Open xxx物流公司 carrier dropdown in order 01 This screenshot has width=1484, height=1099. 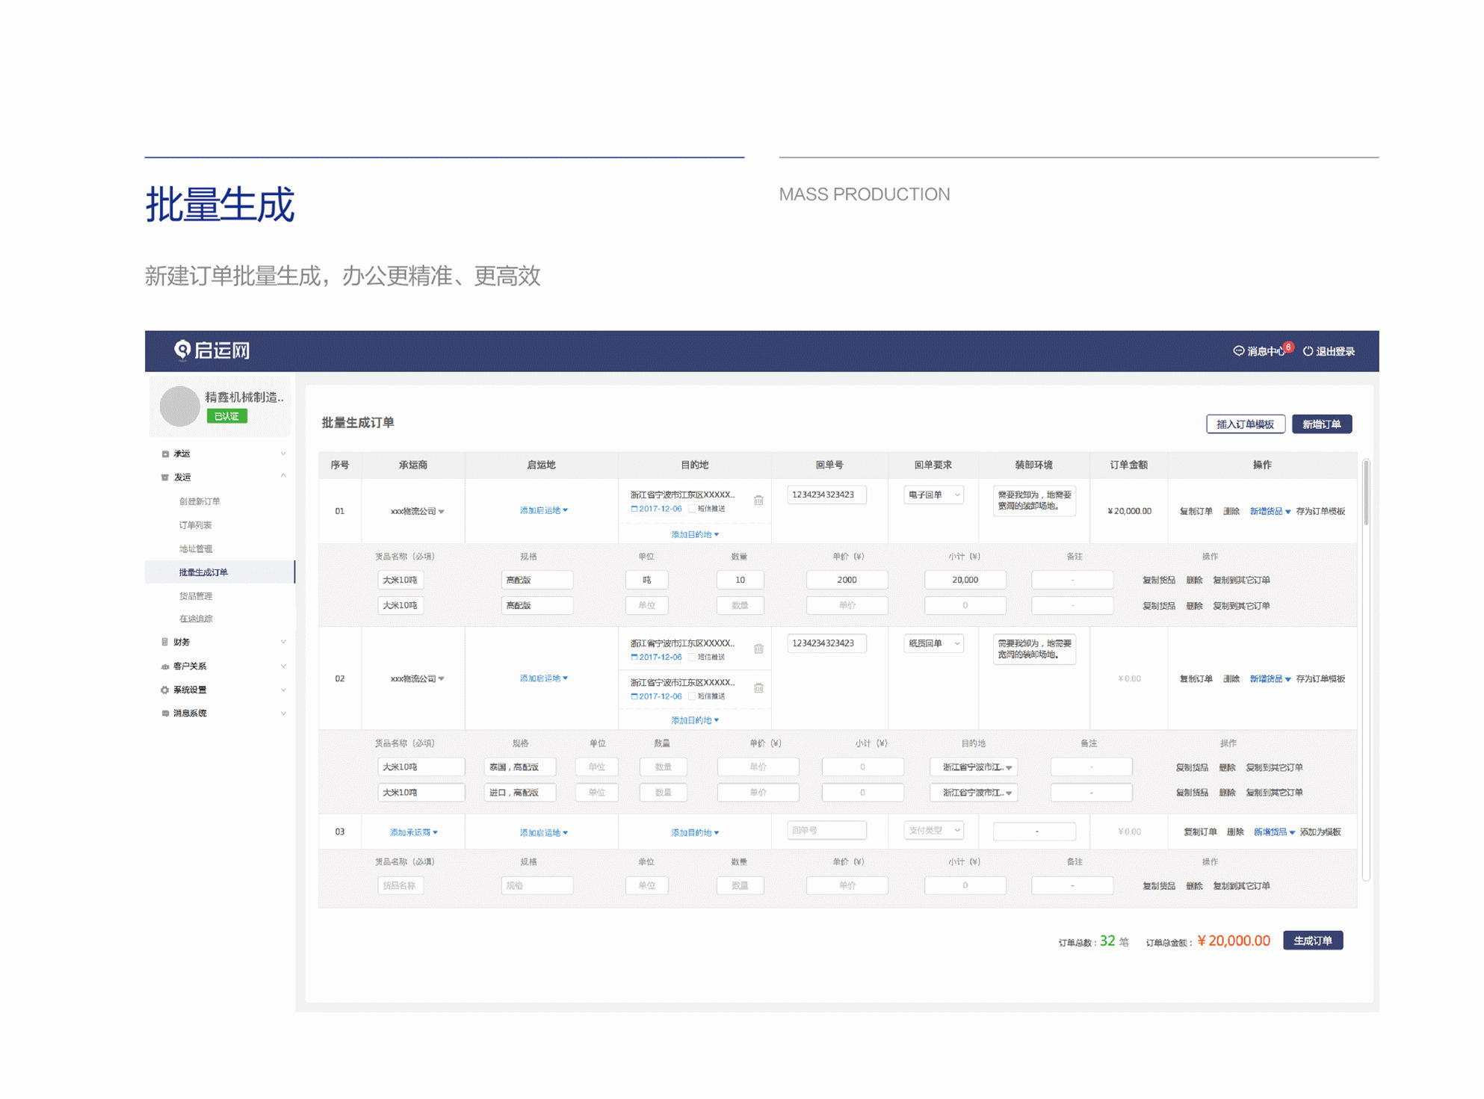[x=417, y=512]
